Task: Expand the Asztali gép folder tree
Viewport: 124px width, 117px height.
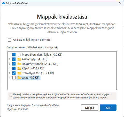Action: pos(10,59)
